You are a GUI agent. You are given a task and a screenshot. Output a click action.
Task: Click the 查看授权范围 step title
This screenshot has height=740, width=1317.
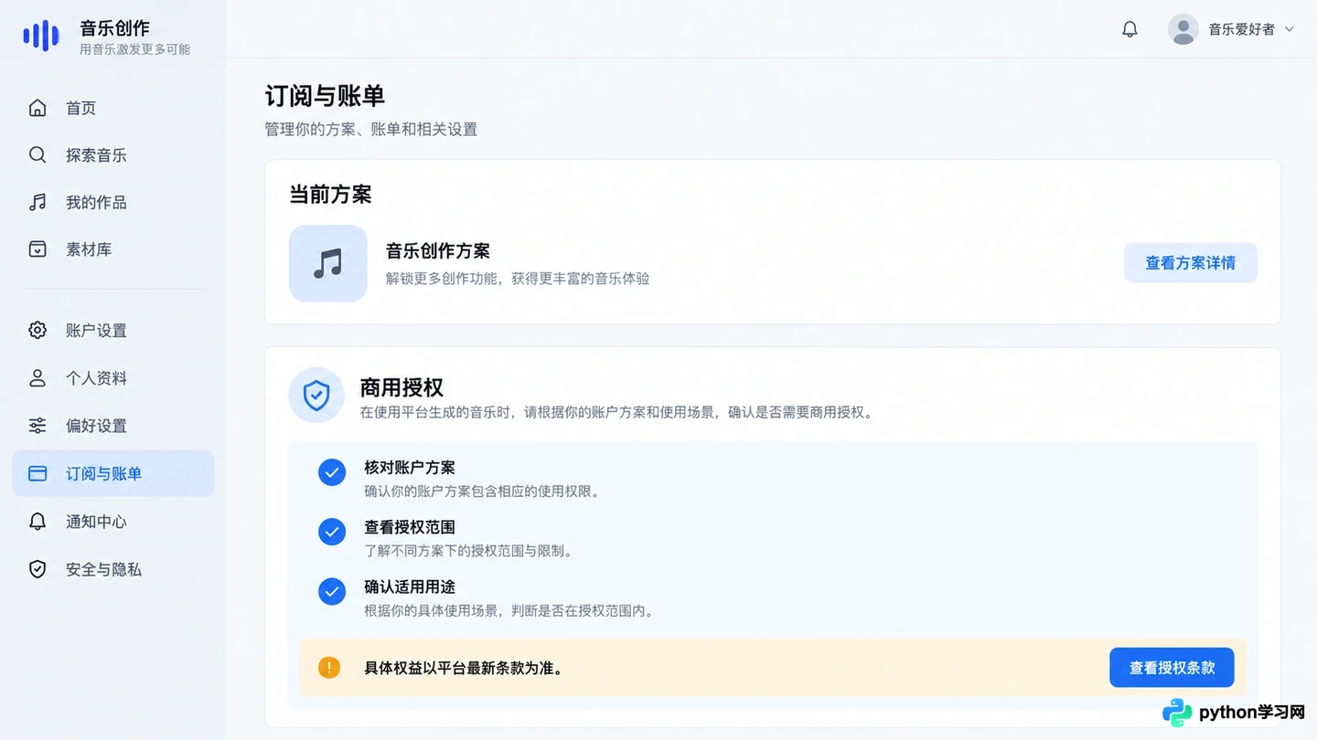coord(410,527)
